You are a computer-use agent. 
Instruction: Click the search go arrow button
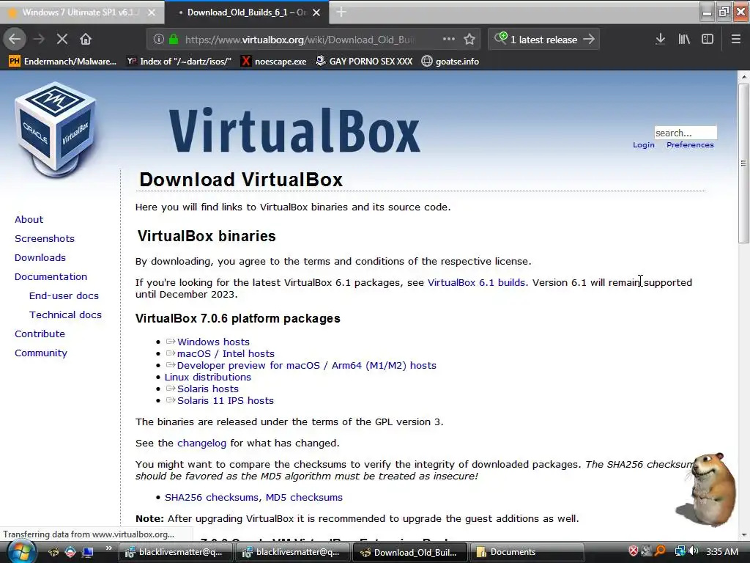(x=589, y=40)
